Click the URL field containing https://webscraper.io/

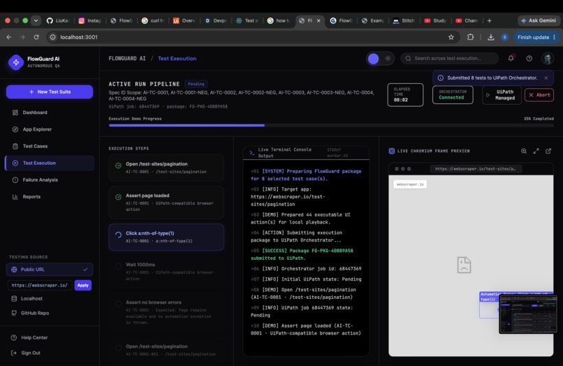coord(40,285)
